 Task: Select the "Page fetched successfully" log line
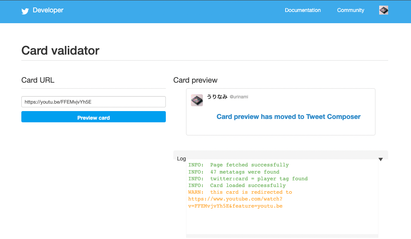pyautogui.click(x=238, y=165)
